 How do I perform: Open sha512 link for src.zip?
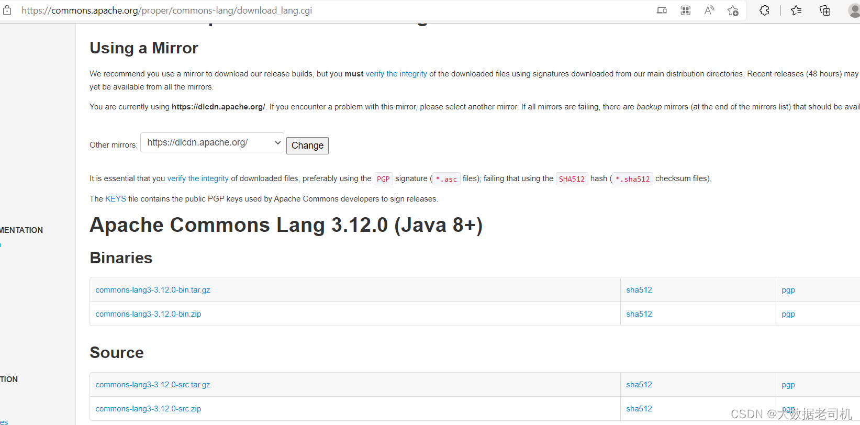pyautogui.click(x=639, y=409)
